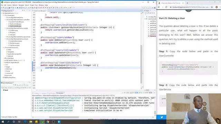Open HELP.md file
Screen dimensions: 221x124
[x=8, y=69]
